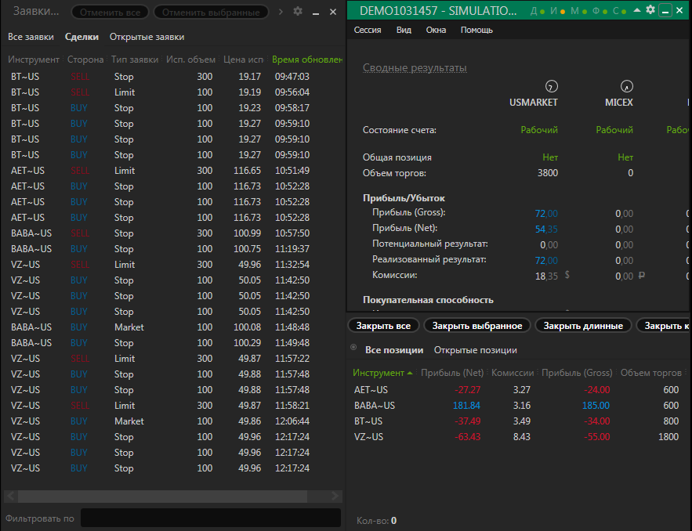The image size is (692, 531).
Task: Select the BABA~US position row
Action: tap(516, 406)
